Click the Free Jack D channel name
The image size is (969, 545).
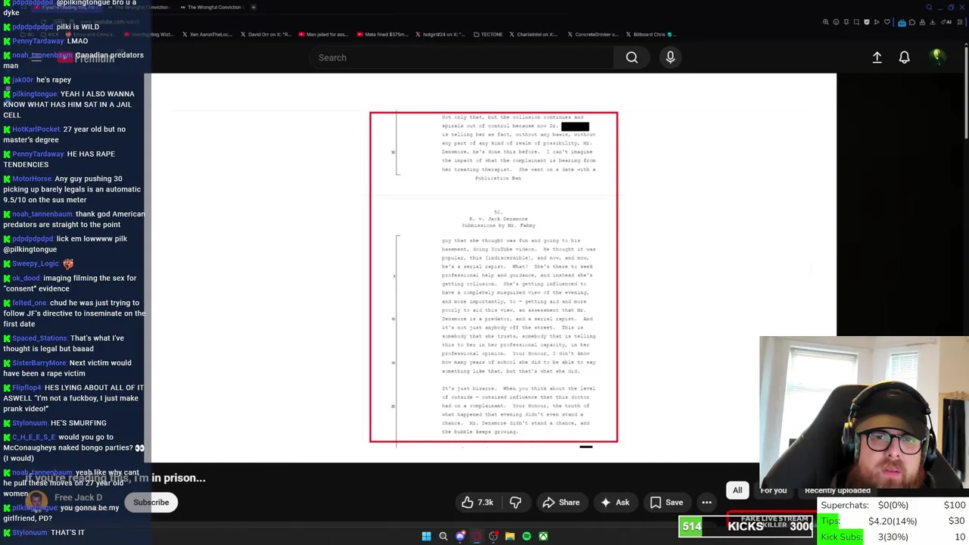click(78, 497)
